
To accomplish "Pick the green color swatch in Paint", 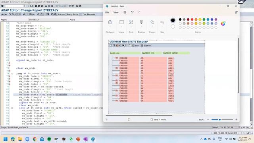I will tap(204, 19).
